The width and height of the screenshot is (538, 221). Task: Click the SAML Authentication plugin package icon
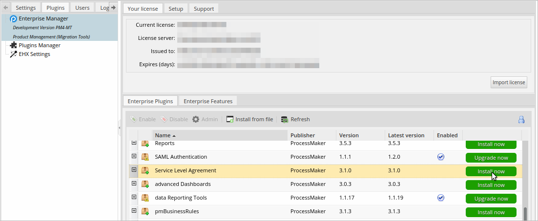coord(145,157)
